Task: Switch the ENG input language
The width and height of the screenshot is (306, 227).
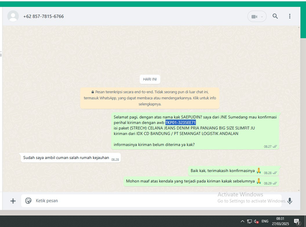Action: [265, 221]
